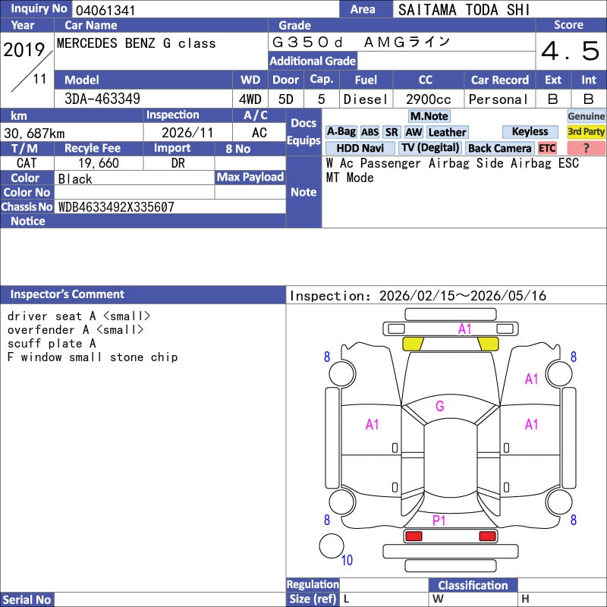The image size is (607, 607).
Task: Click the M.Note label
Action: pyautogui.click(x=429, y=116)
